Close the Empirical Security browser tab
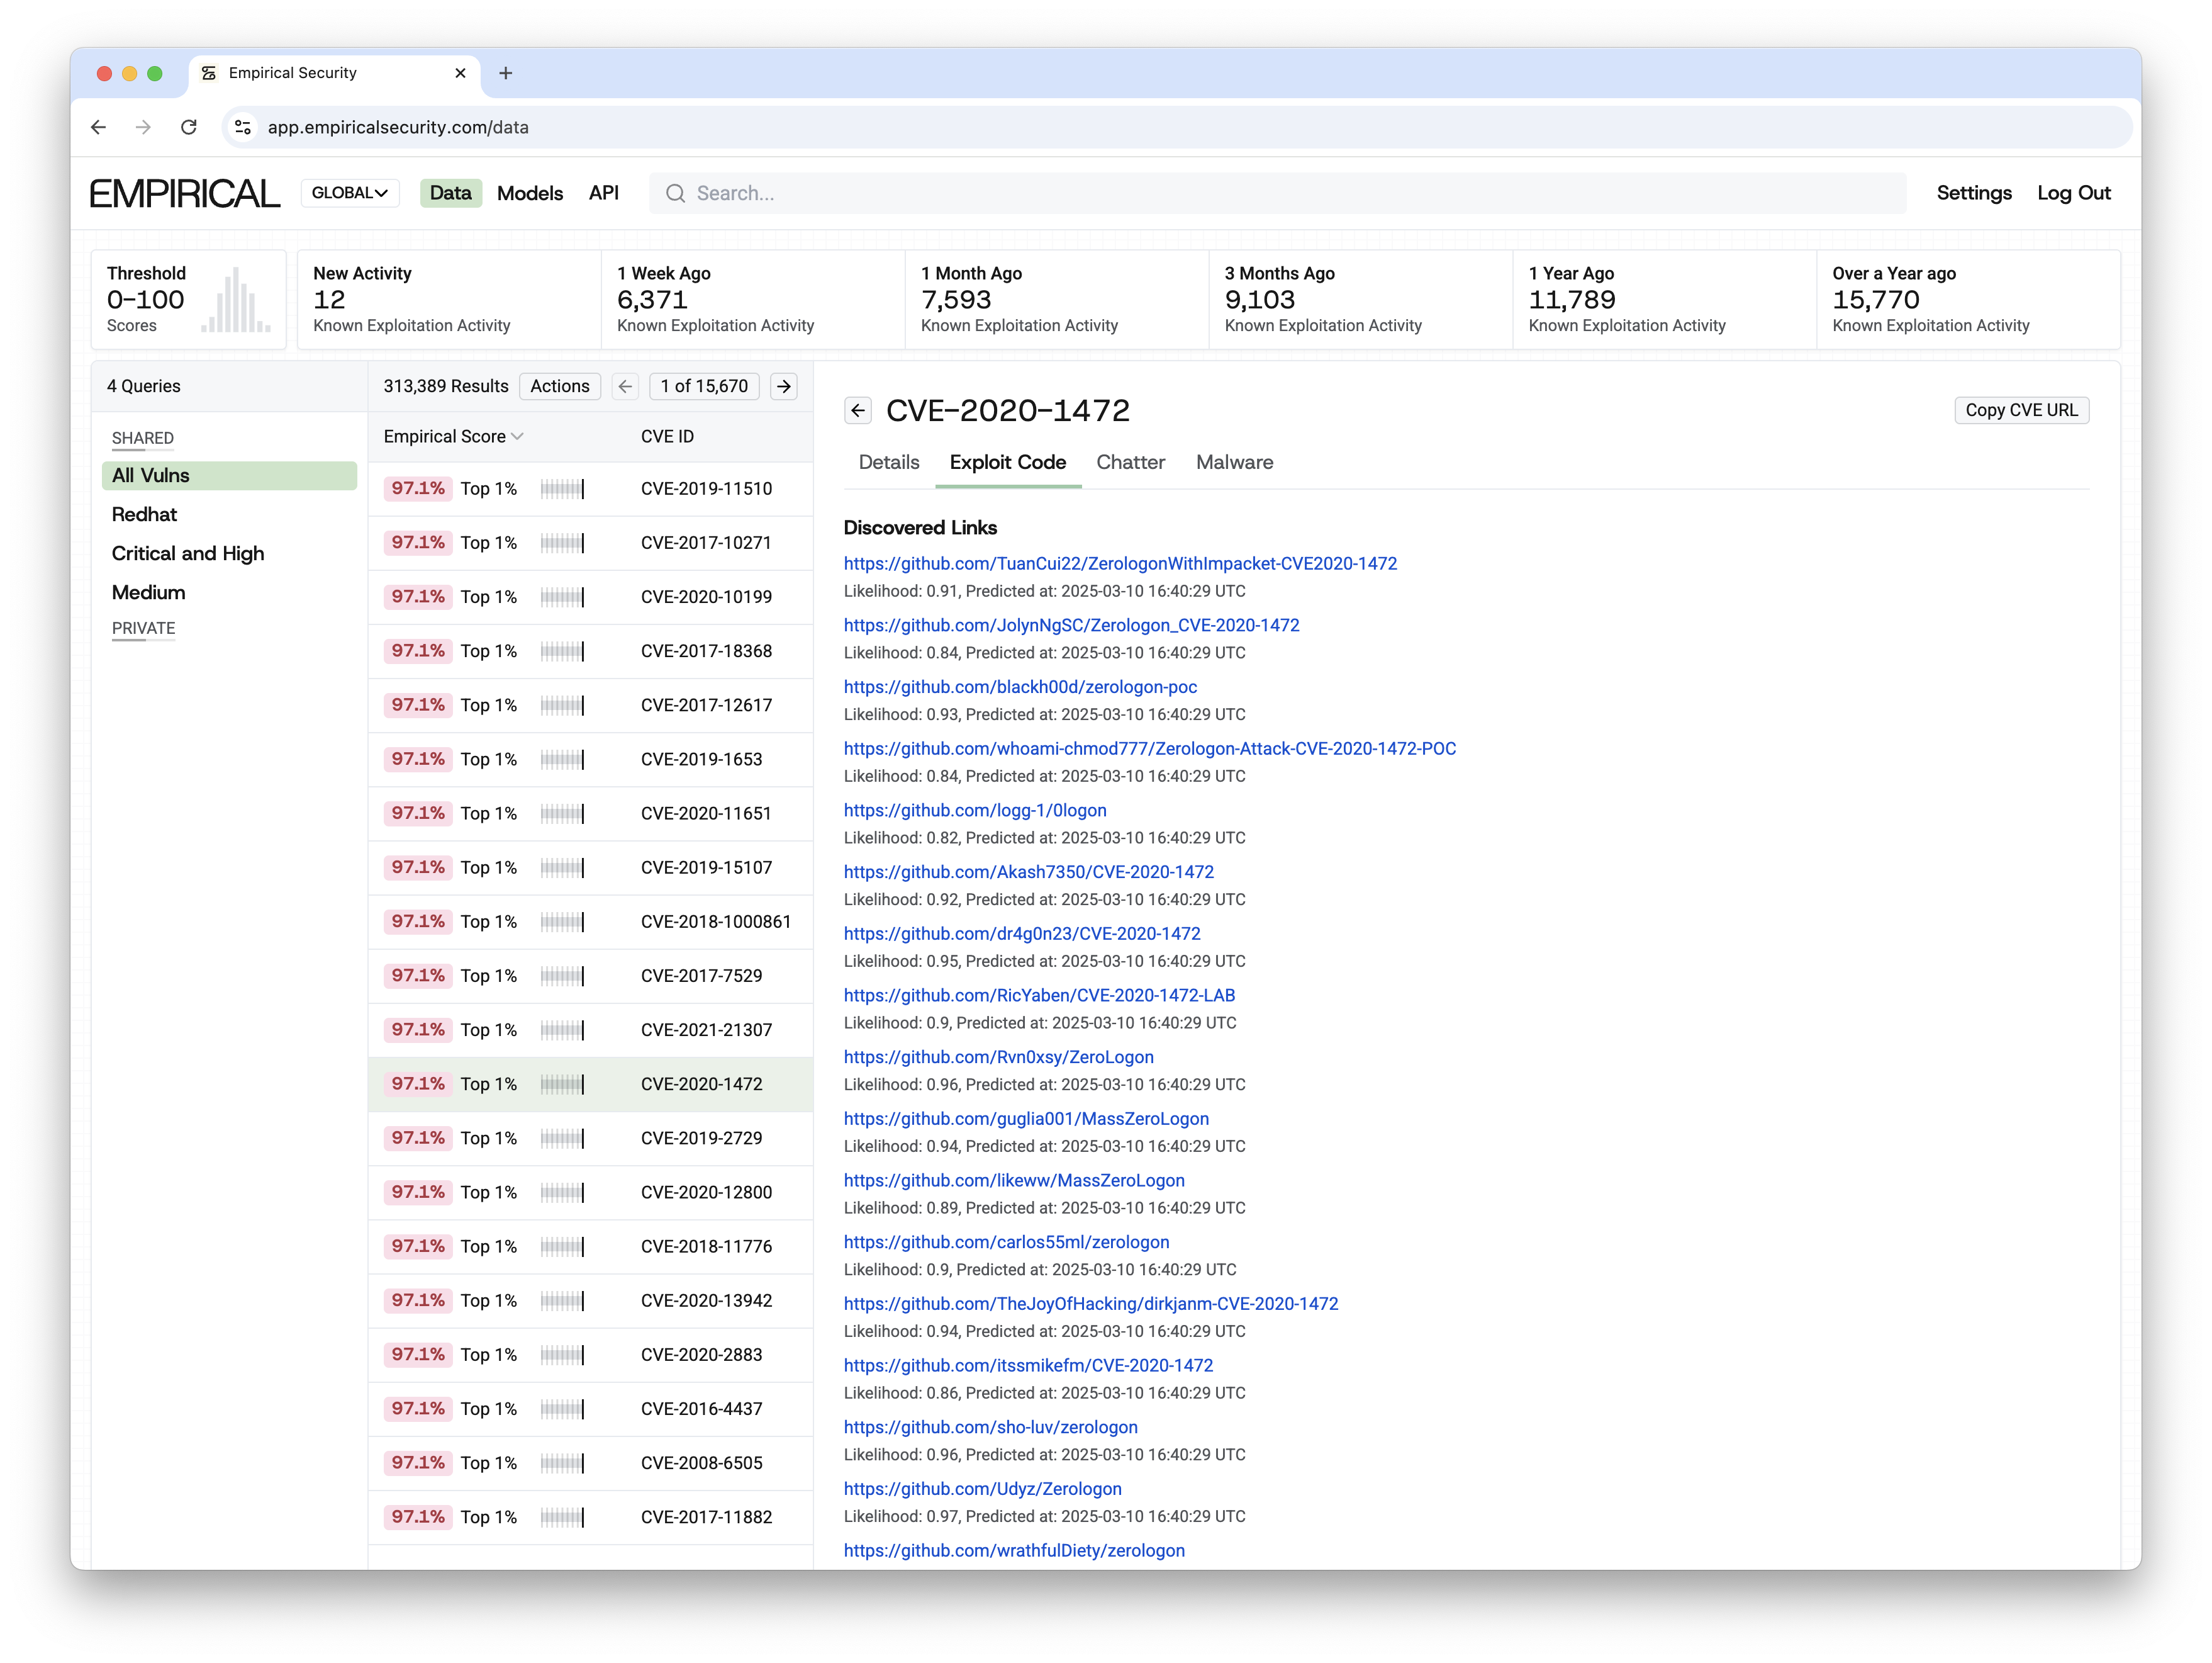The height and width of the screenshot is (1663, 2212). [460, 73]
